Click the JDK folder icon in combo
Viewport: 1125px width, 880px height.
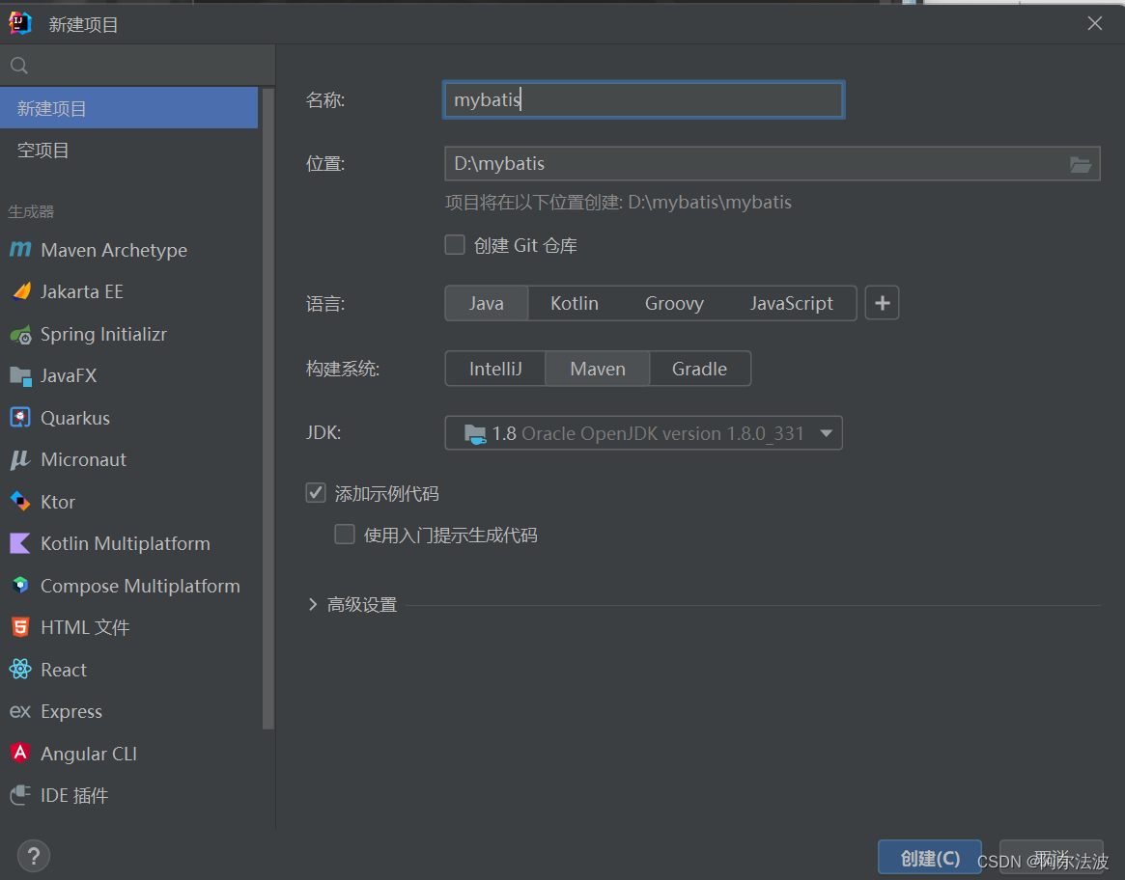(x=475, y=434)
